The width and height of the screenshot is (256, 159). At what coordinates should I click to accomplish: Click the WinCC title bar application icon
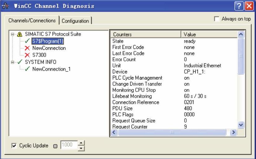pyautogui.click(x=5, y=6)
